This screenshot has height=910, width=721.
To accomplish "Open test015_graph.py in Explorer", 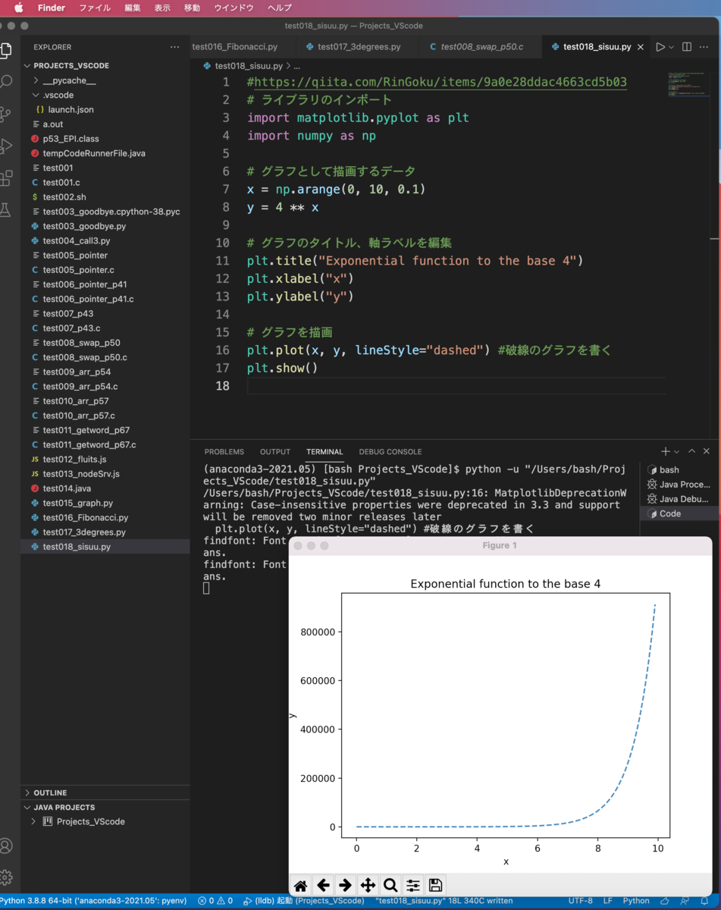I will click(77, 503).
